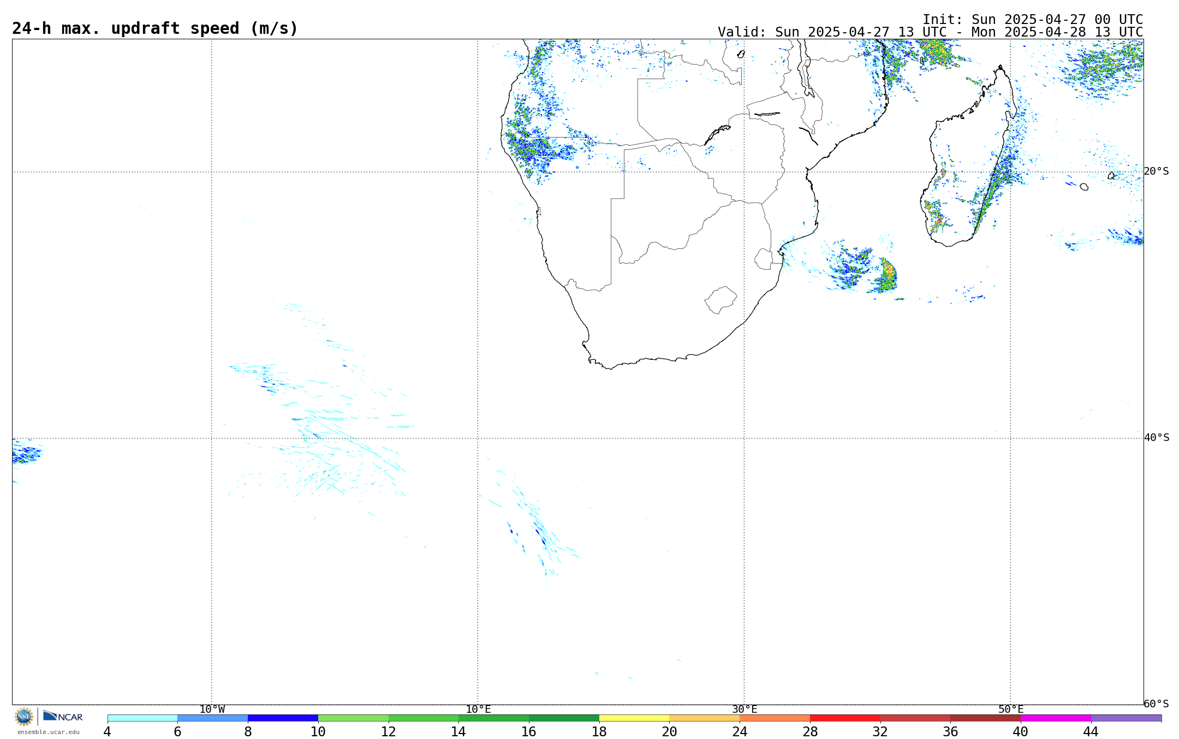Pick the bright red 28–32 colorbar swatch
1179x739 pixels.
(845, 718)
